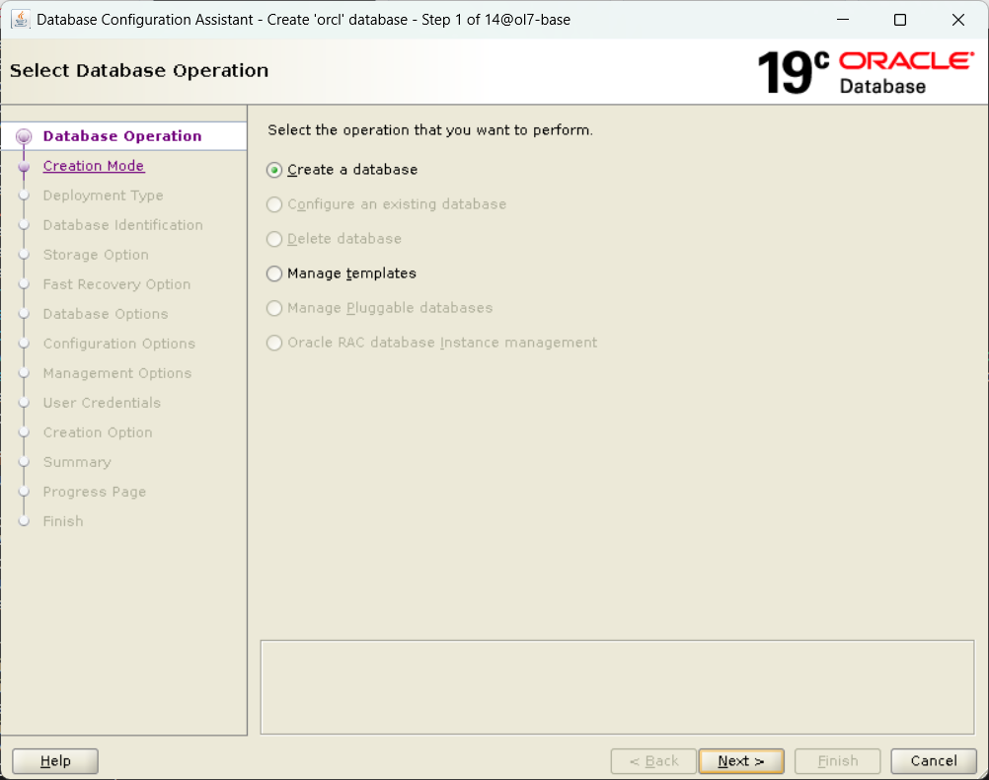Click the Java icon in title bar

pyautogui.click(x=20, y=20)
